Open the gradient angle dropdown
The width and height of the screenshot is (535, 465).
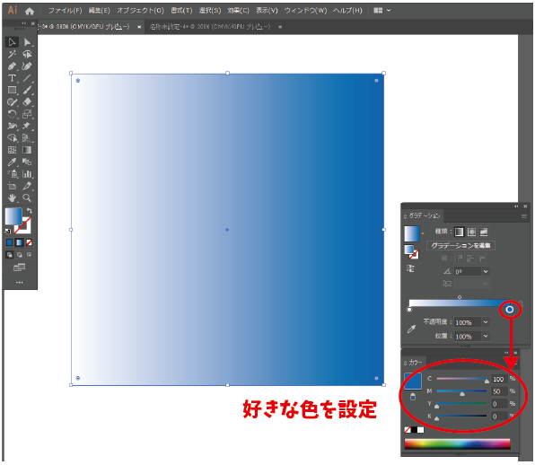(486, 272)
